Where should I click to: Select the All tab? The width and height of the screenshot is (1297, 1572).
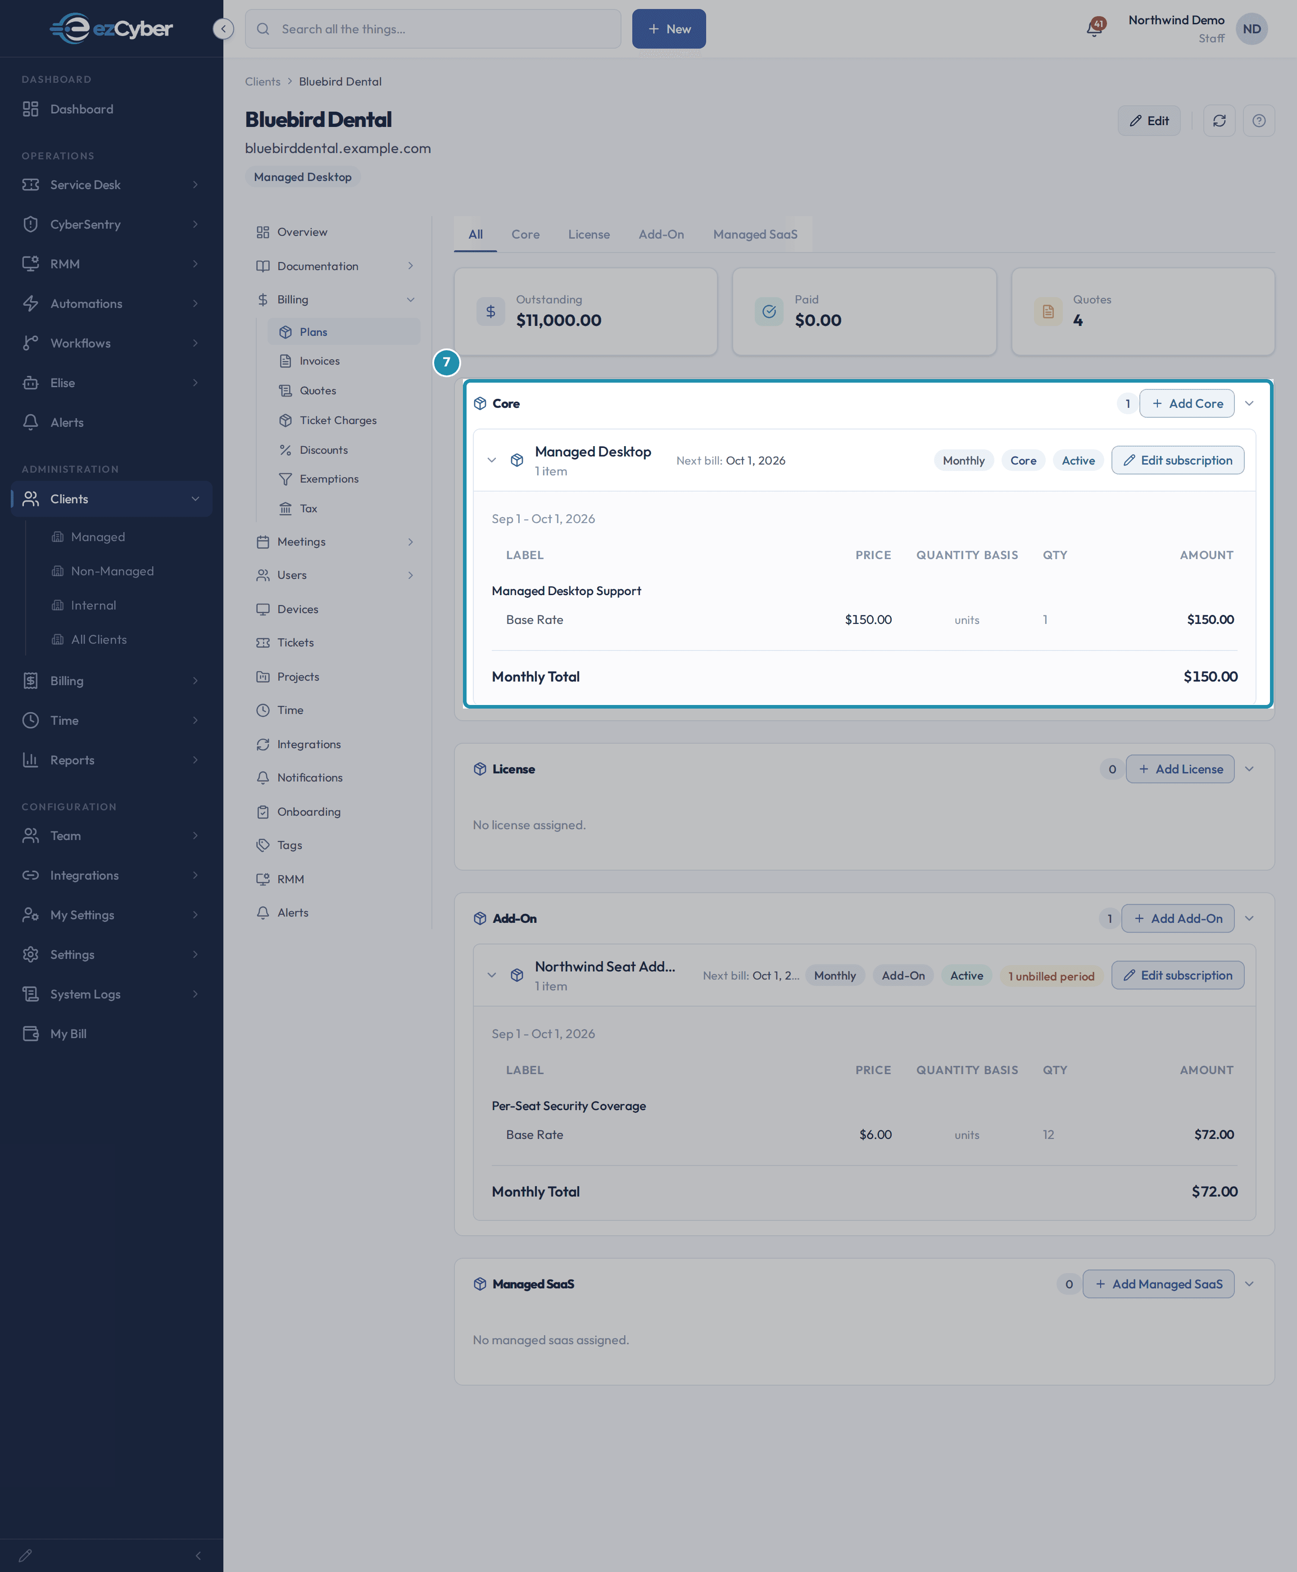click(x=475, y=235)
